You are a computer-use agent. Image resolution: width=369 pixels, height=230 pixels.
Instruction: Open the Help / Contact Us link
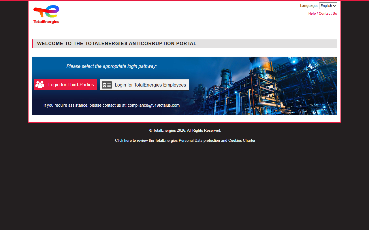tap(323, 14)
